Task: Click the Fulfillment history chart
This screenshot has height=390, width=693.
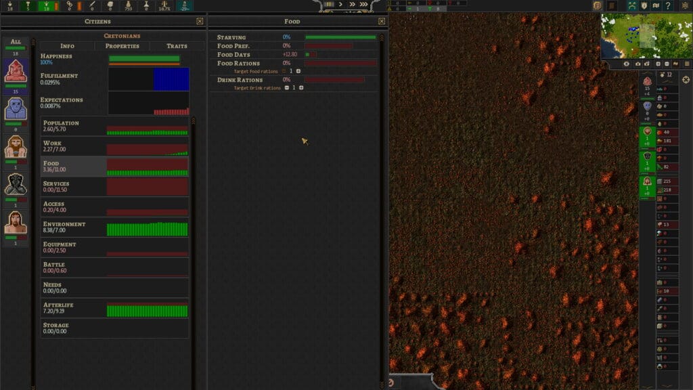Action: pyautogui.click(x=148, y=80)
